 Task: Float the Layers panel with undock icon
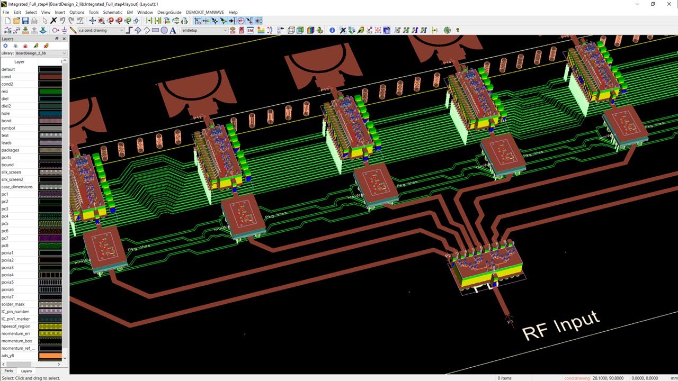tap(57, 39)
